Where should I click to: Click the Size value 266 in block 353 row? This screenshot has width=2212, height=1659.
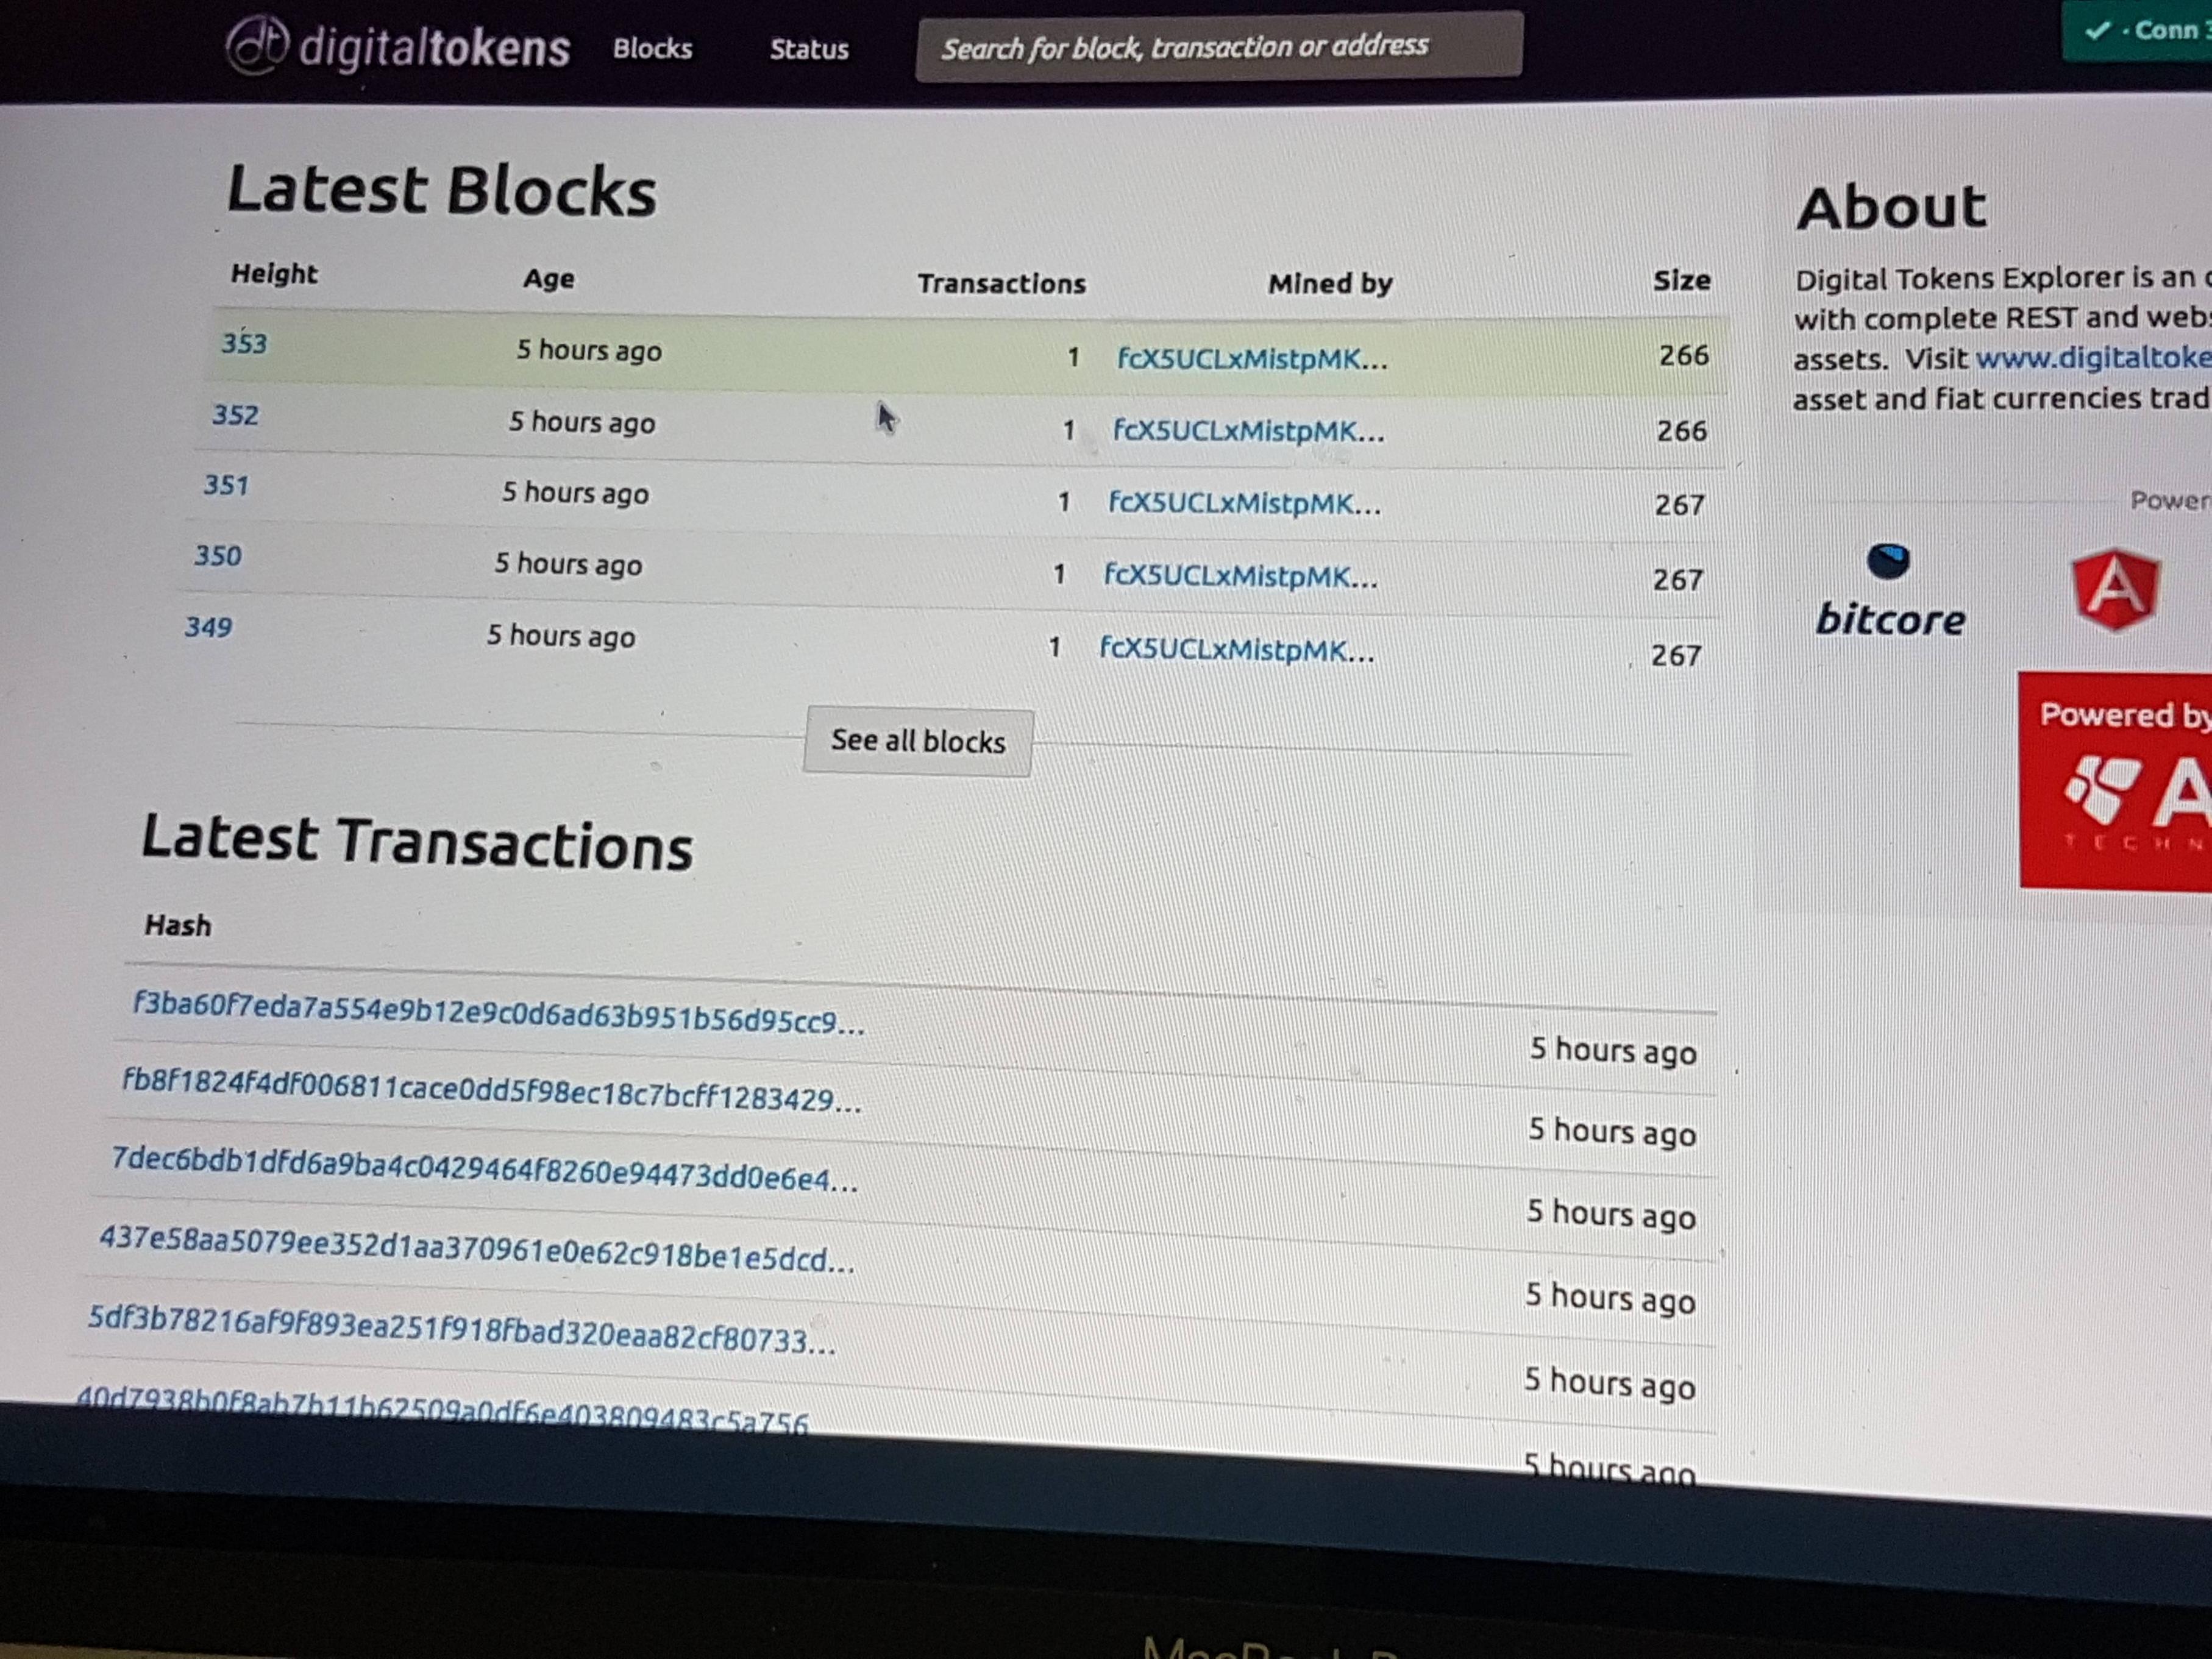1684,355
